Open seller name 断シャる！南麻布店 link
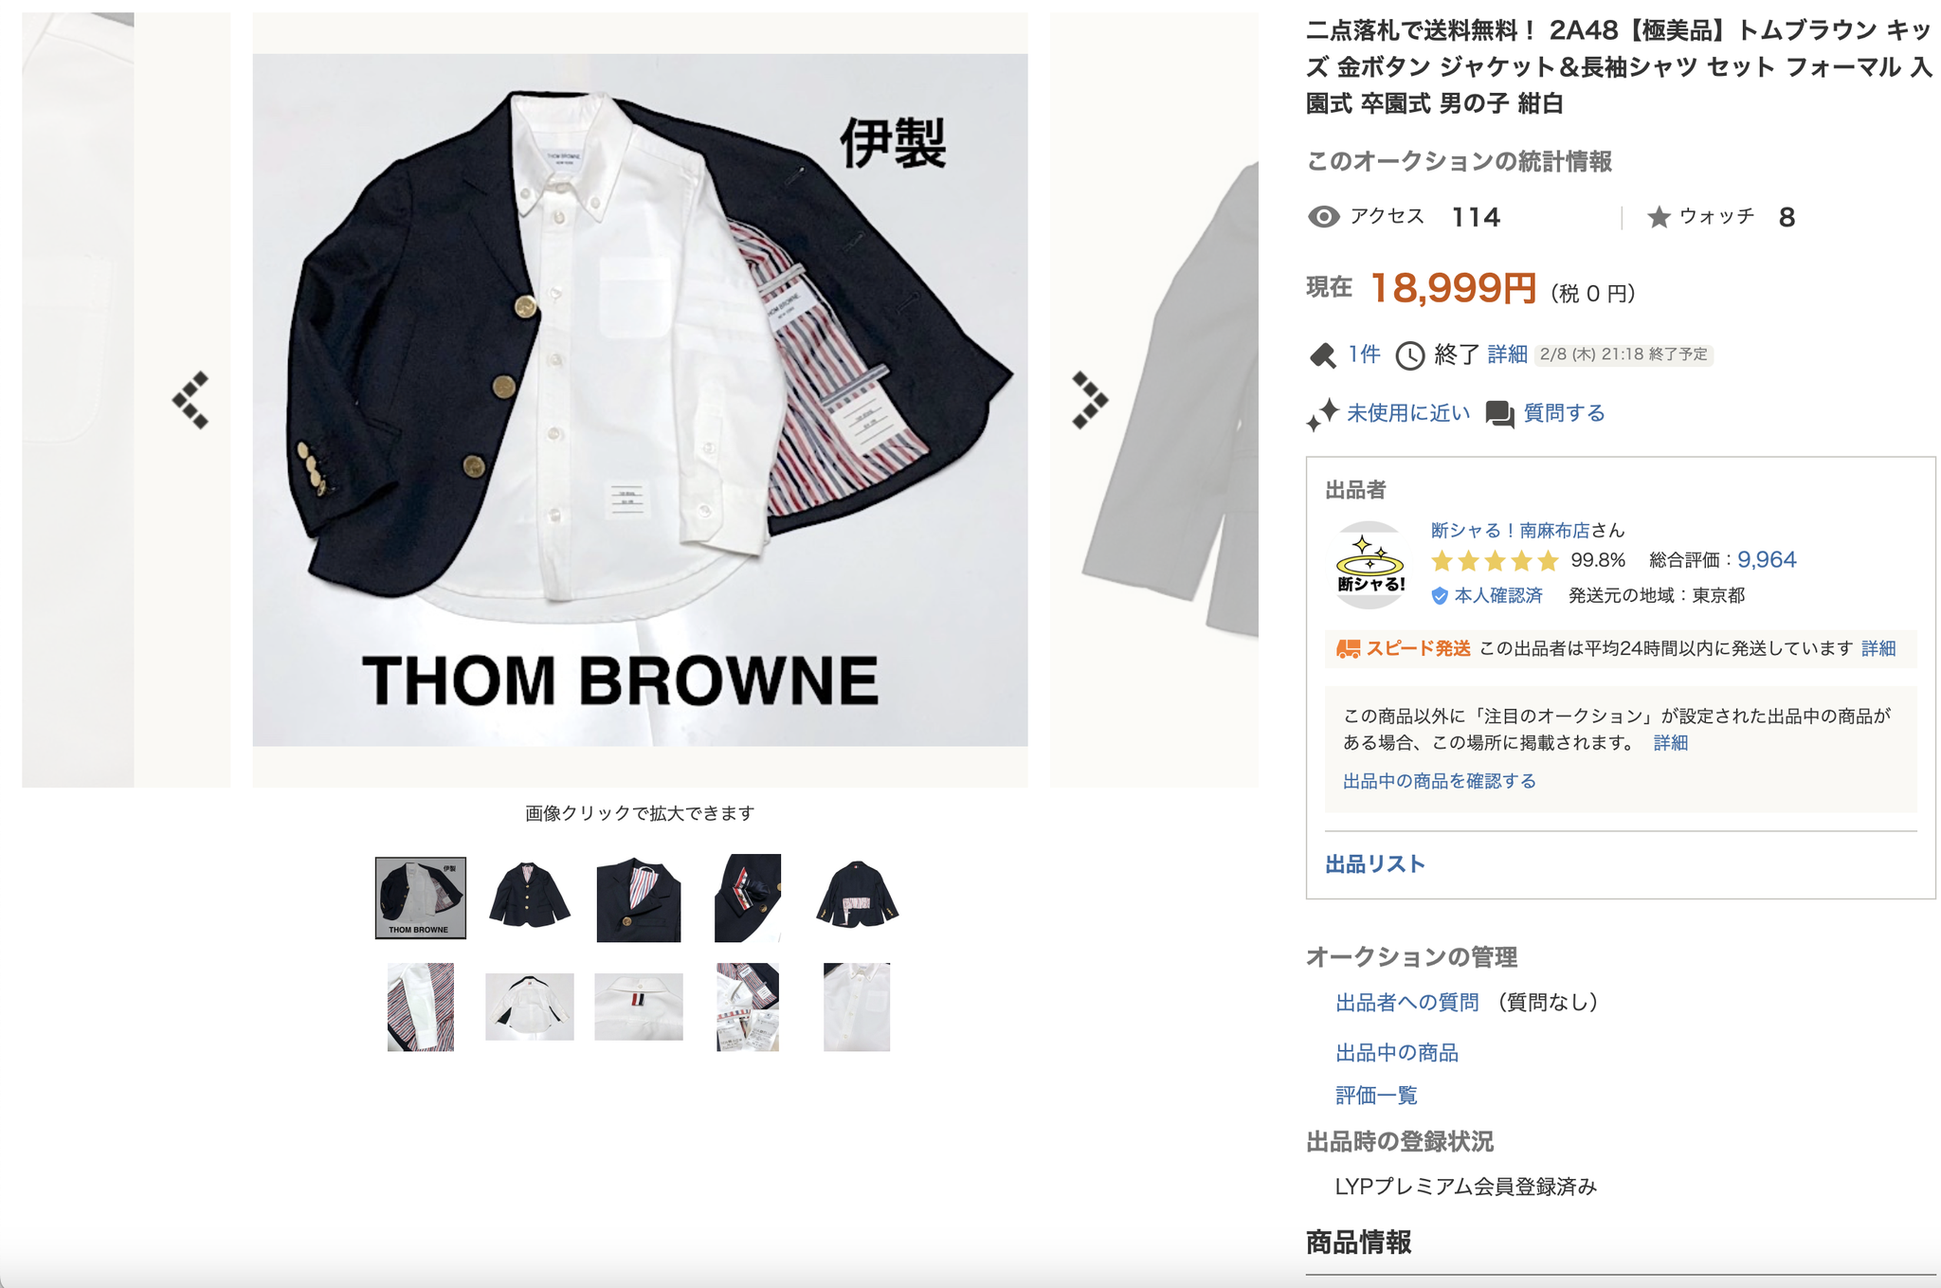Viewport: 1941px width, 1288px height. tap(1510, 530)
